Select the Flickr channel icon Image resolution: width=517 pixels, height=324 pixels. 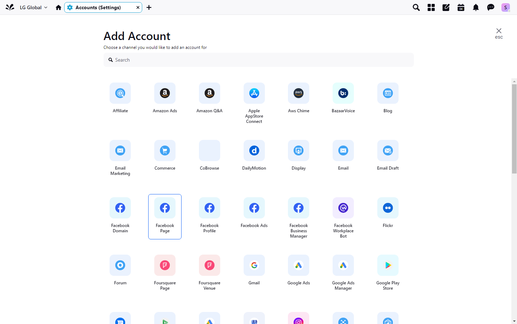coord(388,208)
